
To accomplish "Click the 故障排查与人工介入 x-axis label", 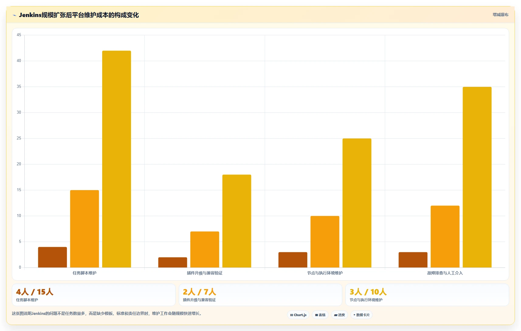I will [x=445, y=273].
